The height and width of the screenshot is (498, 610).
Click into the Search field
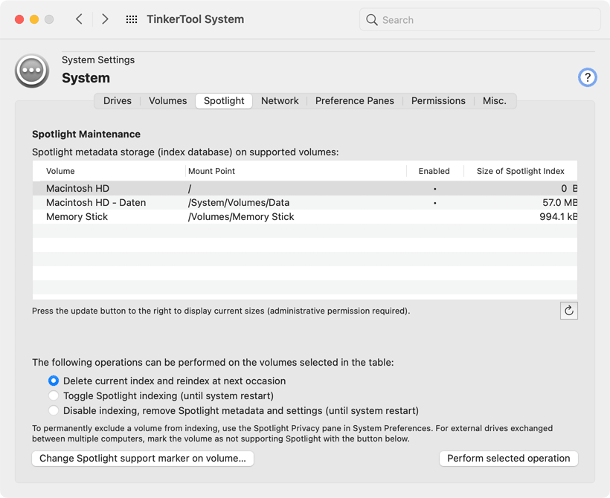487,20
